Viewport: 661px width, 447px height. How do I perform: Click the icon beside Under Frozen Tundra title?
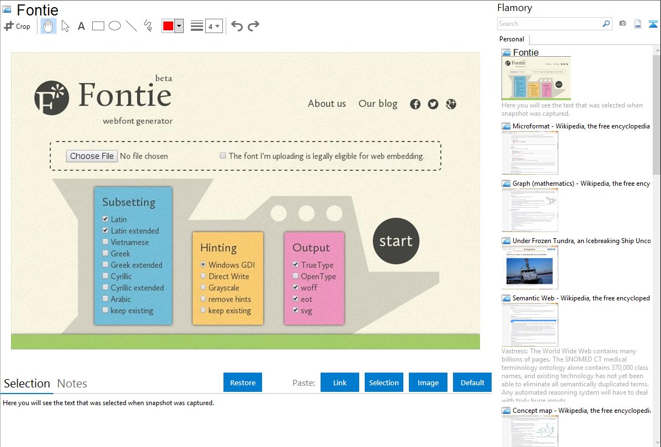507,241
